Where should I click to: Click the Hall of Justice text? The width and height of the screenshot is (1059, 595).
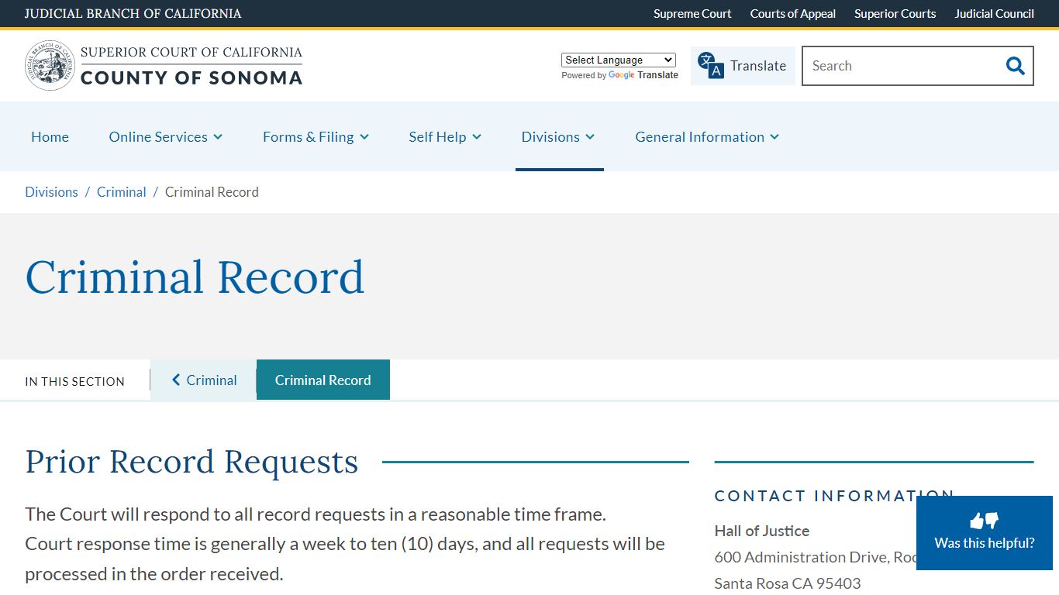(x=762, y=531)
